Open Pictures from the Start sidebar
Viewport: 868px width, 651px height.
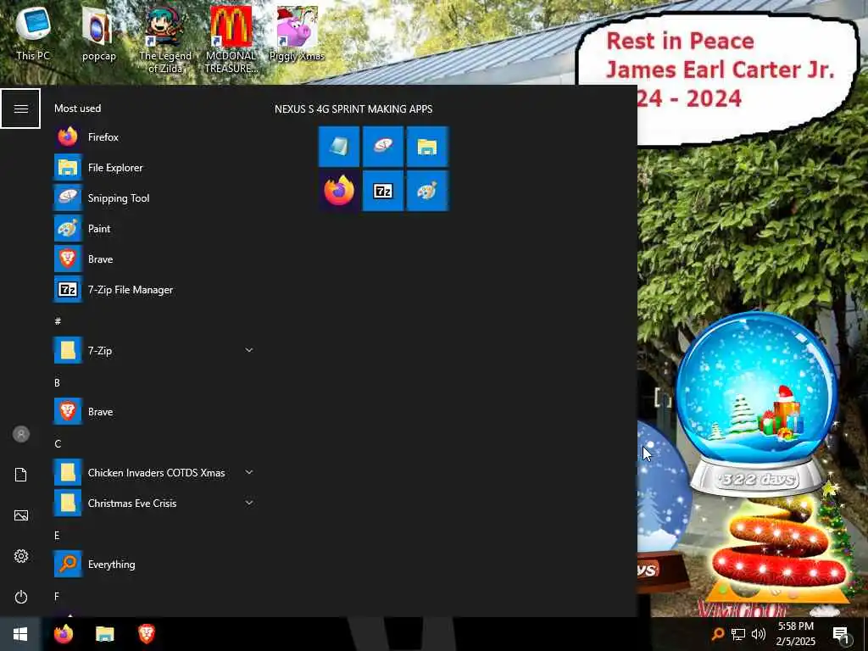point(21,515)
